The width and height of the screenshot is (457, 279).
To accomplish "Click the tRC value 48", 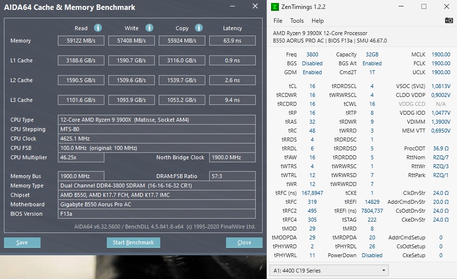I will click(x=312, y=131).
